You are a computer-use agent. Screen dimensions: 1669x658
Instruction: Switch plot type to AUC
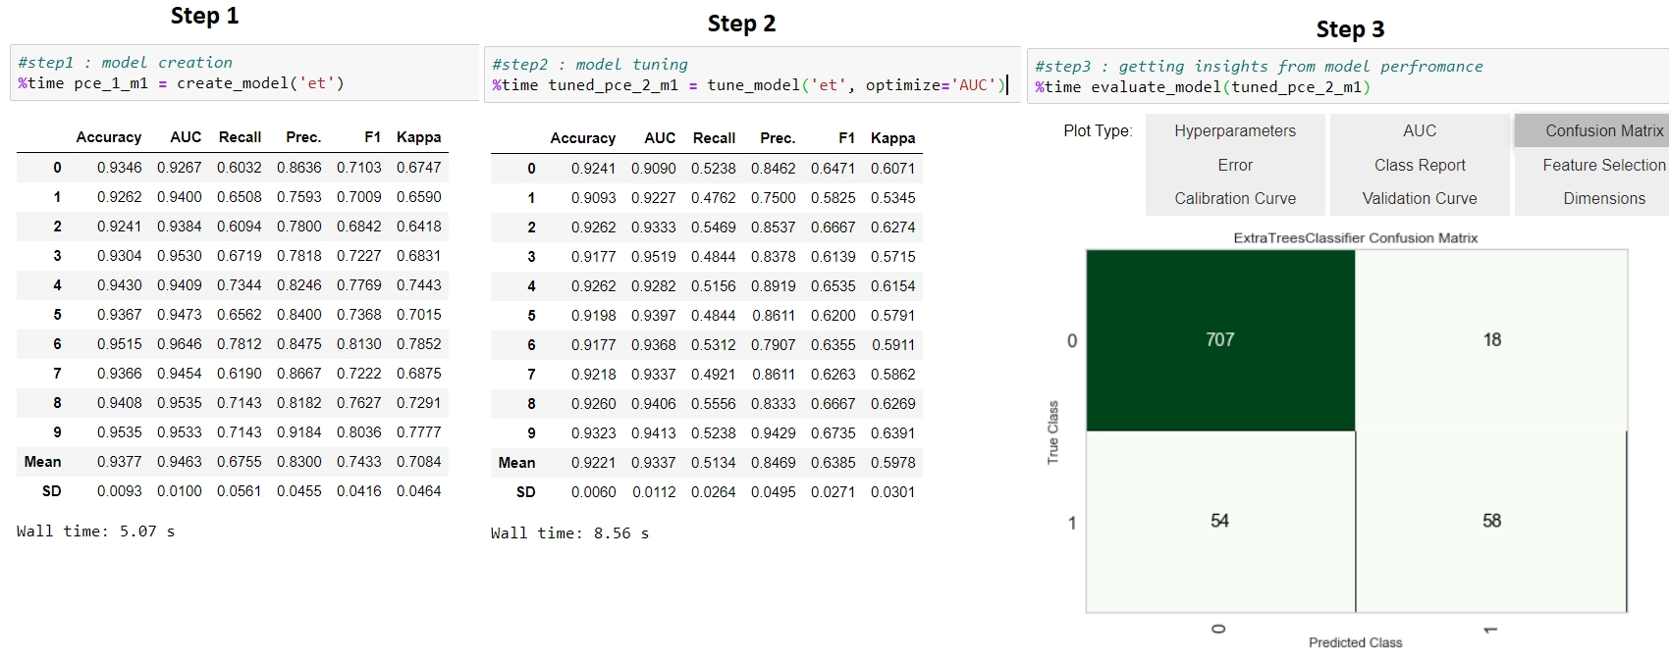tap(1419, 131)
